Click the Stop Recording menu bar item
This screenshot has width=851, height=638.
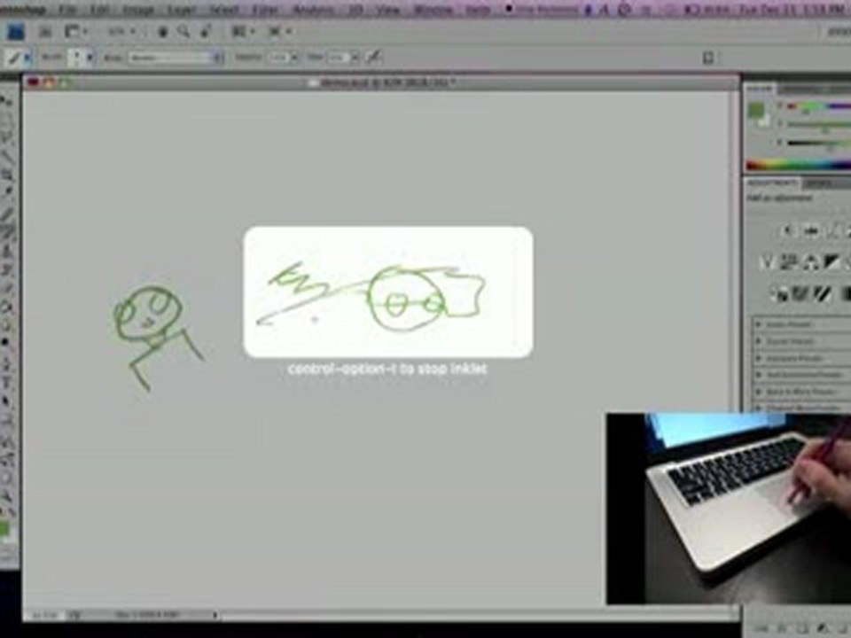(541, 10)
